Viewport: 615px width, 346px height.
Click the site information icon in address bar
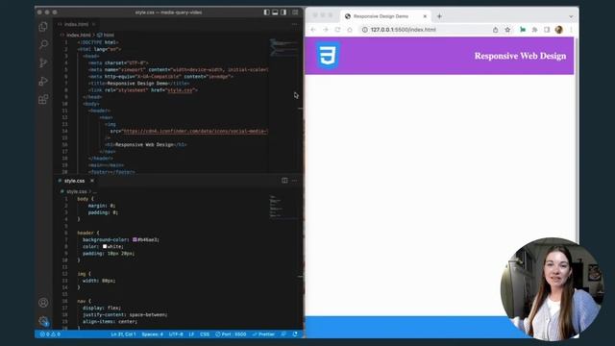pyautogui.click(x=365, y=30)
